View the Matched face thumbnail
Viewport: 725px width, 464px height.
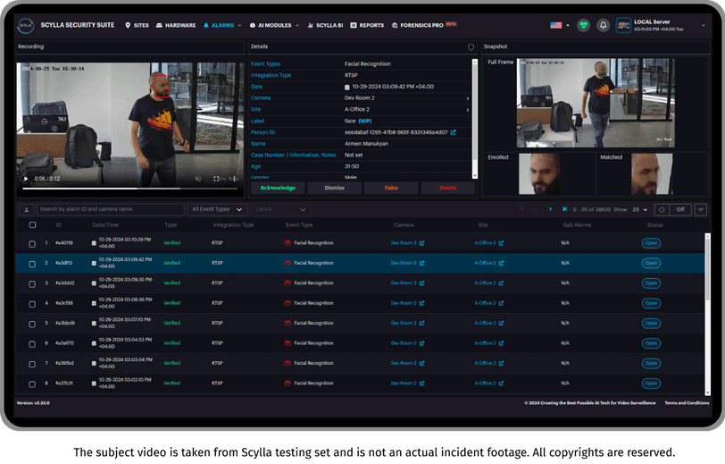point(652,173)
